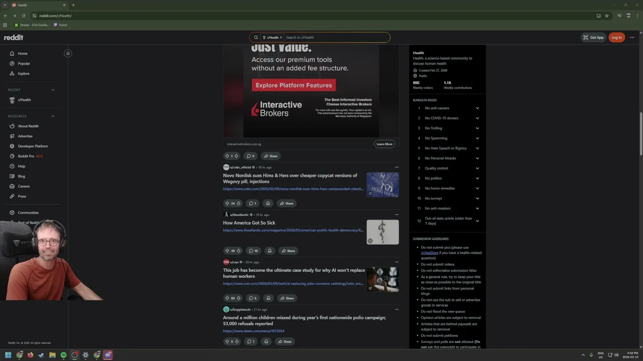643x361 pixels.
Task: Downvote the Novo Nordisk post
Action: point(239,204)
